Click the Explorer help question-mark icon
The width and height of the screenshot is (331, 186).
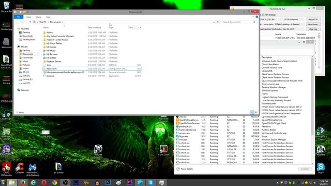[257, 17]
